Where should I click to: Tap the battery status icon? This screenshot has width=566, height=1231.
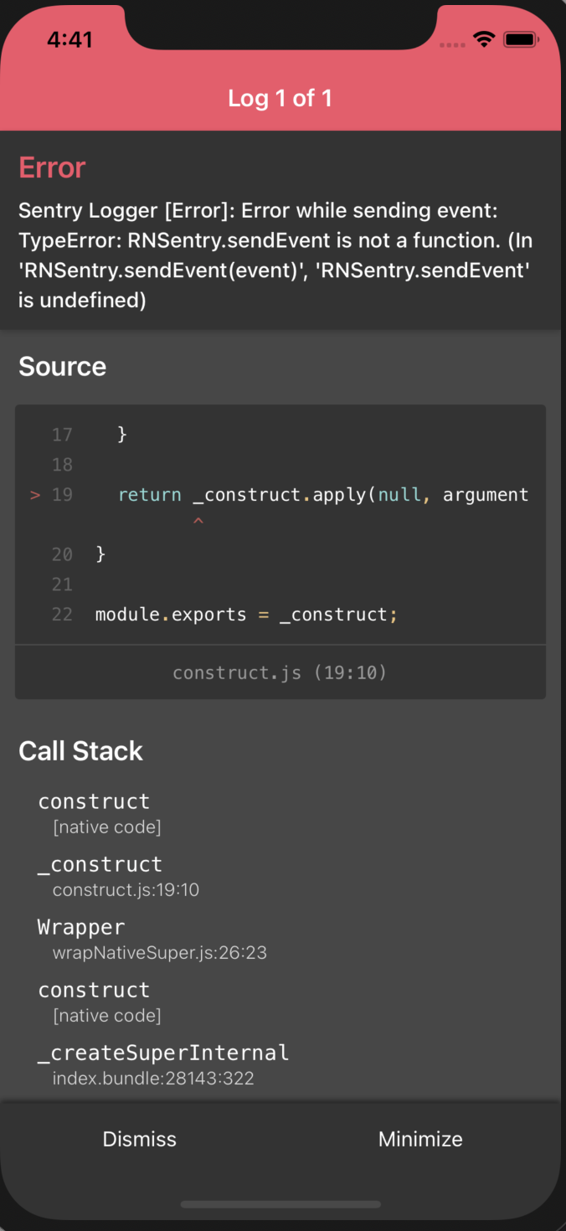(x=520, y=39)
